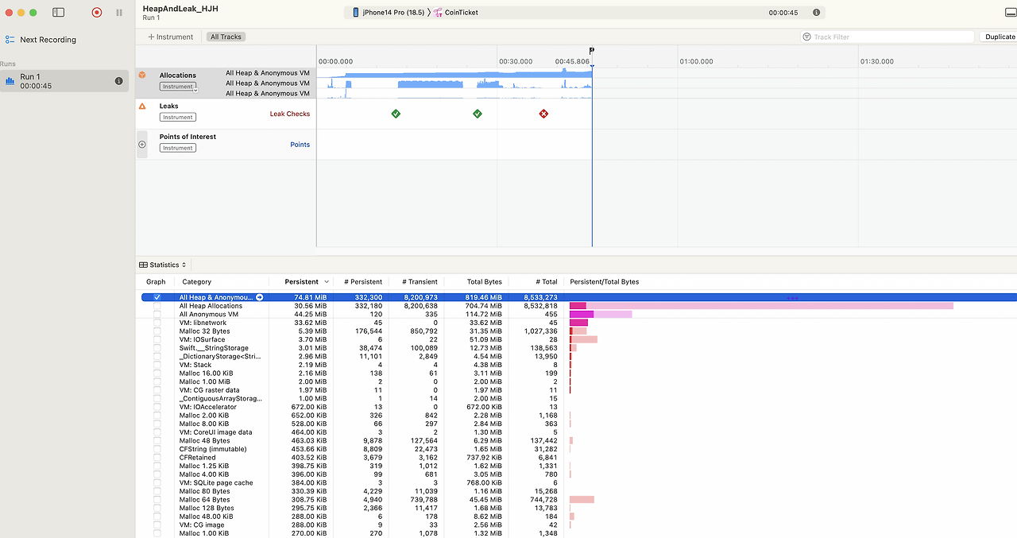Click the HeapAndLeak_HJH document title

tap(180, 8)
